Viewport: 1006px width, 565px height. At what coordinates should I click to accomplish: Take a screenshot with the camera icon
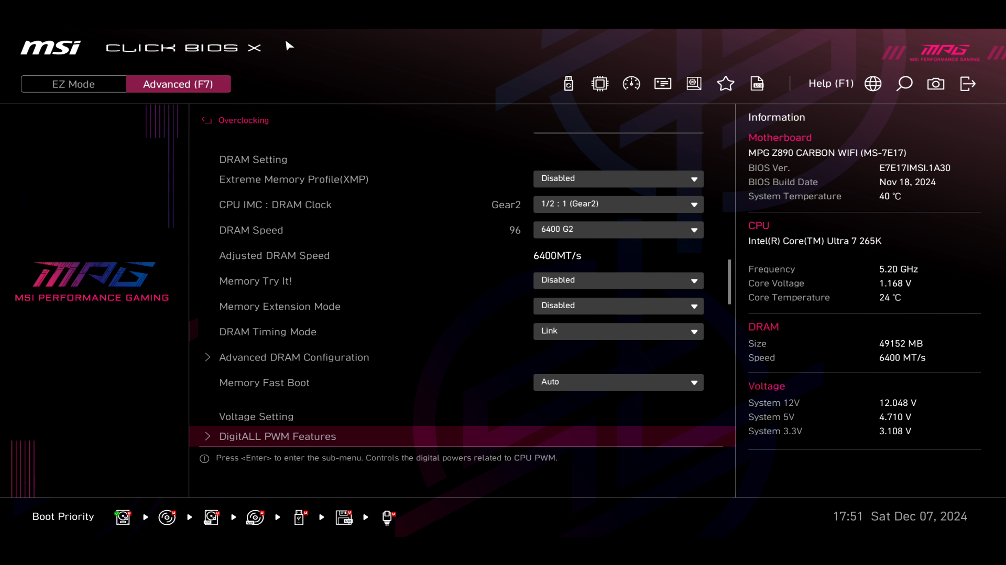pos(936,84)
